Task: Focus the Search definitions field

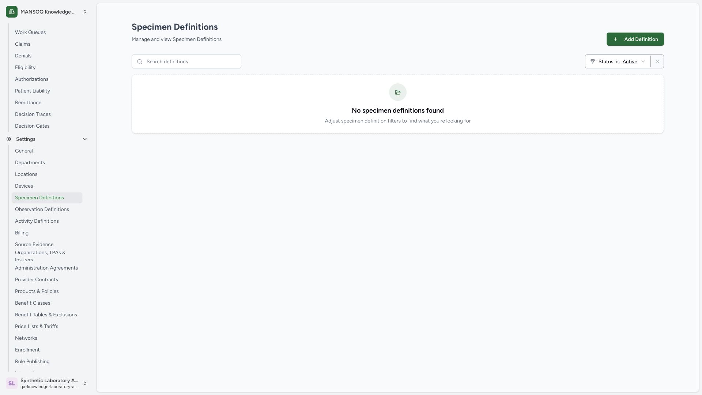Action: click(186, 61)
